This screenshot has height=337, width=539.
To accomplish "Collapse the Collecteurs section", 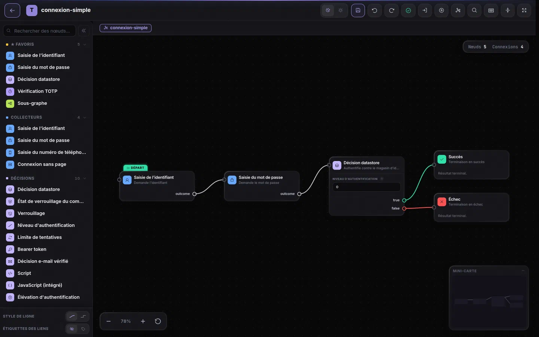I will pyautogui.click(x=85, y=118).
